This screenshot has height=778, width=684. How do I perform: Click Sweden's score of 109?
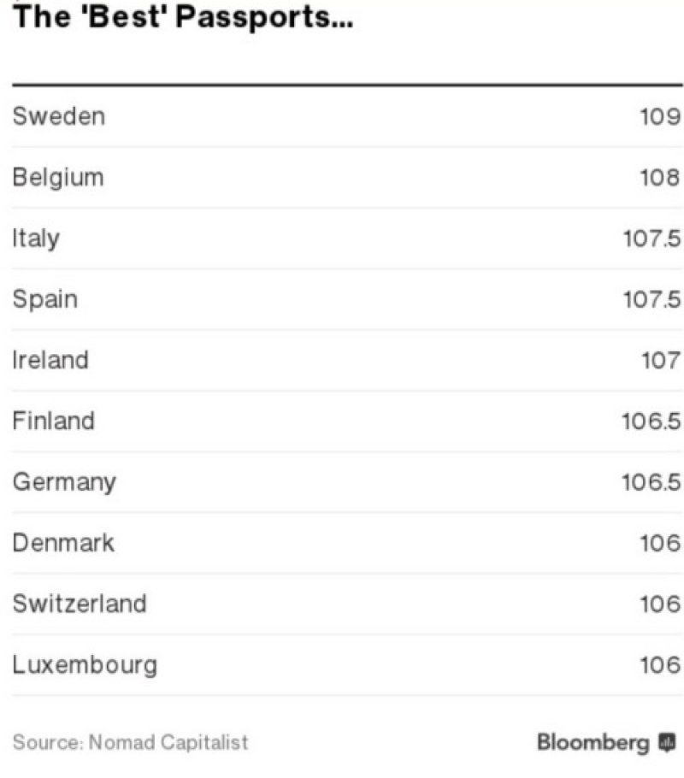(660, 116)
